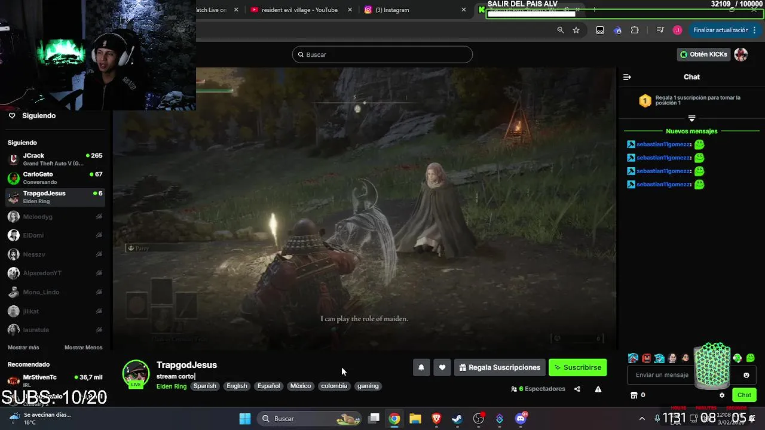
Task: Open Brave browser from the taskbar
Action: click(x=436, y=419)
